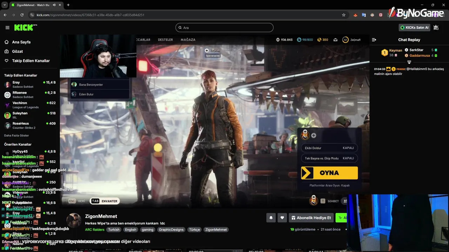The width and height of the screenshot is (449, 252).
Task: Bookmark this page with the star icon
Action: tap(344, 15)
